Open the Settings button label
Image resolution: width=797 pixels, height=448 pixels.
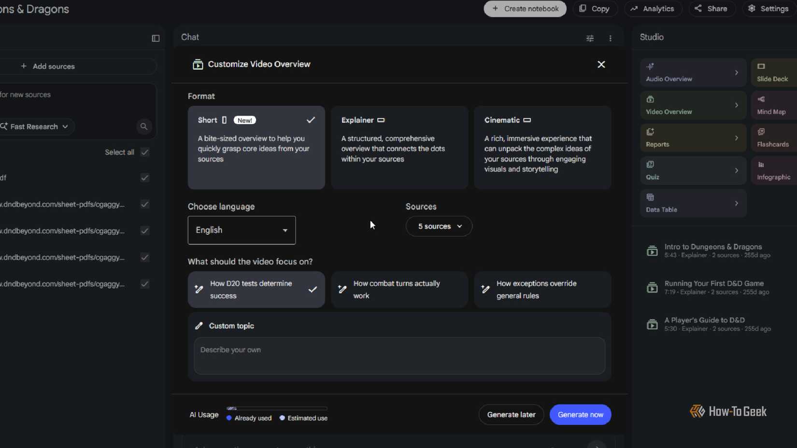click(774, 9)
